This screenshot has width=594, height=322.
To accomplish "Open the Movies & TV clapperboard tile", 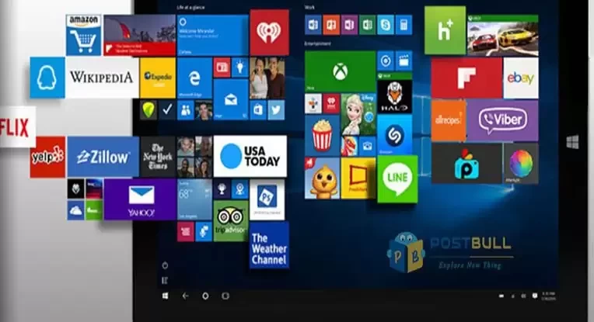I will point(404,61).
